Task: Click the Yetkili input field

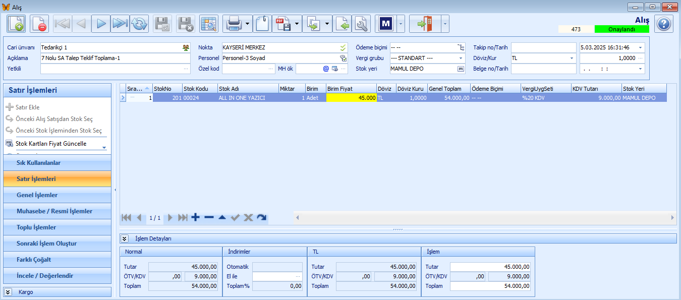Action: click(115, 69)
